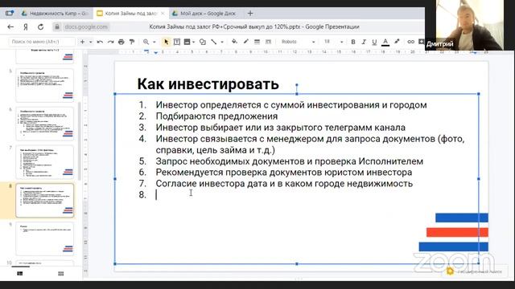The image size is (515, 289).
Task: Click the lock icon in address bar
Action: (57, 26)
